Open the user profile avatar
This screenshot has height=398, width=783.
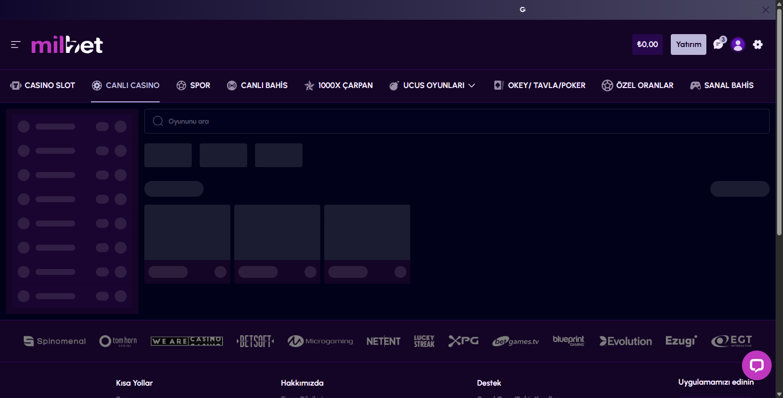pos(738,44)
